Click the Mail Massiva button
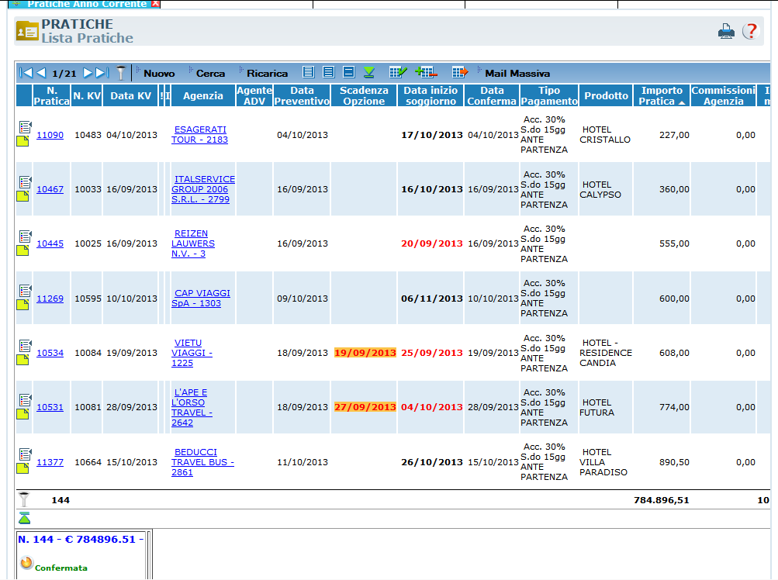 coord(517,74)
